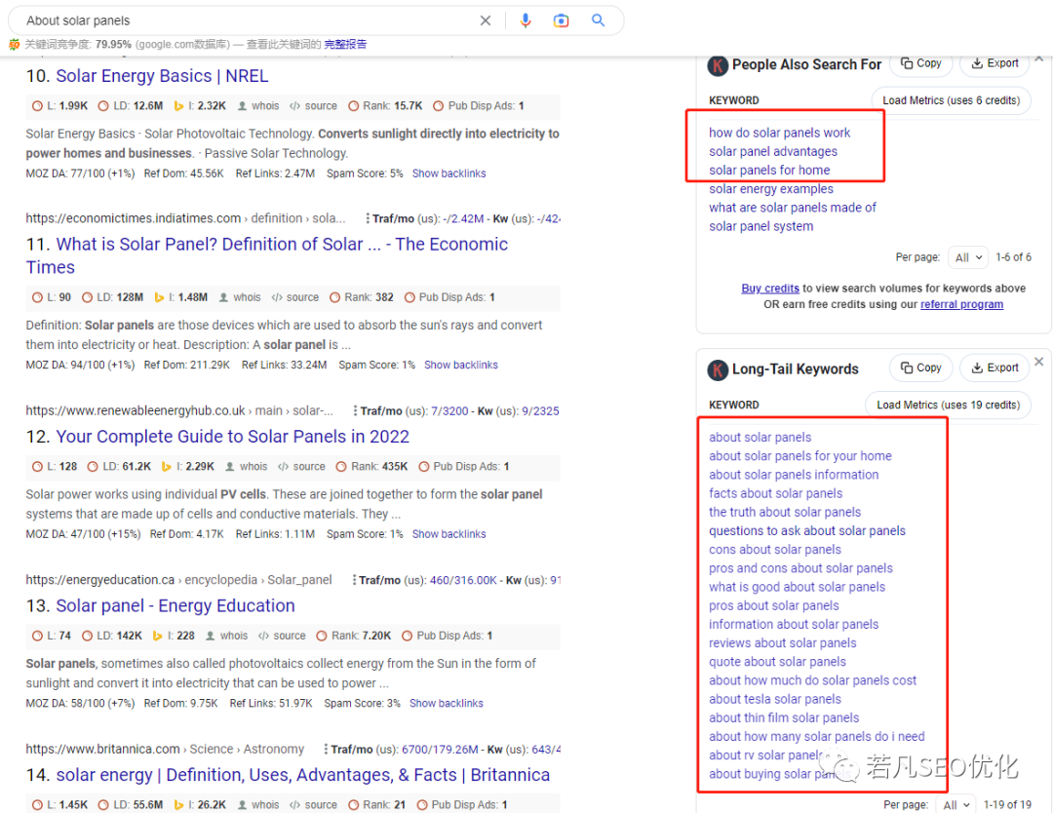This screenshot has width=1053, height=813.
Task: Click the Rank 15.7K metric in NREL row
Action: click(385, 106)
